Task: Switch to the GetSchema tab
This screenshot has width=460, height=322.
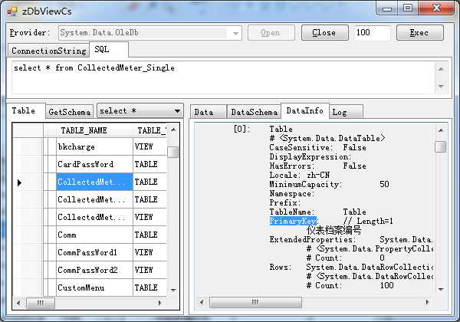Action: (70, 112)
